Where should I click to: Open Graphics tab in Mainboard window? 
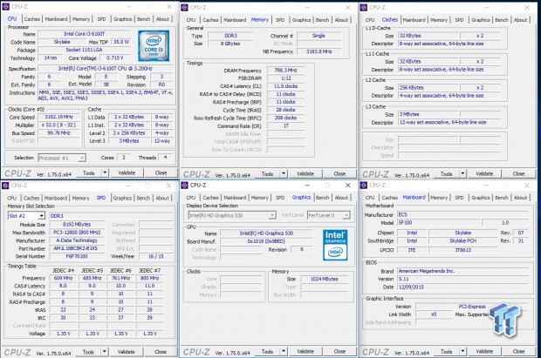tap(481, 198)
